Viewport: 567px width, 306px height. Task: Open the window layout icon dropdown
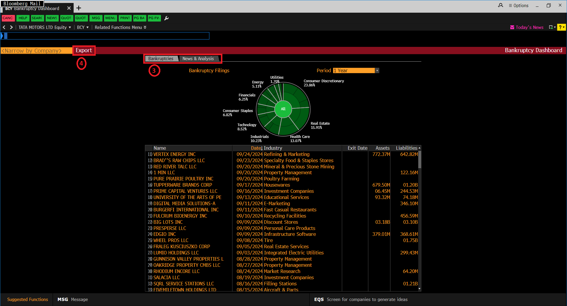552,27
